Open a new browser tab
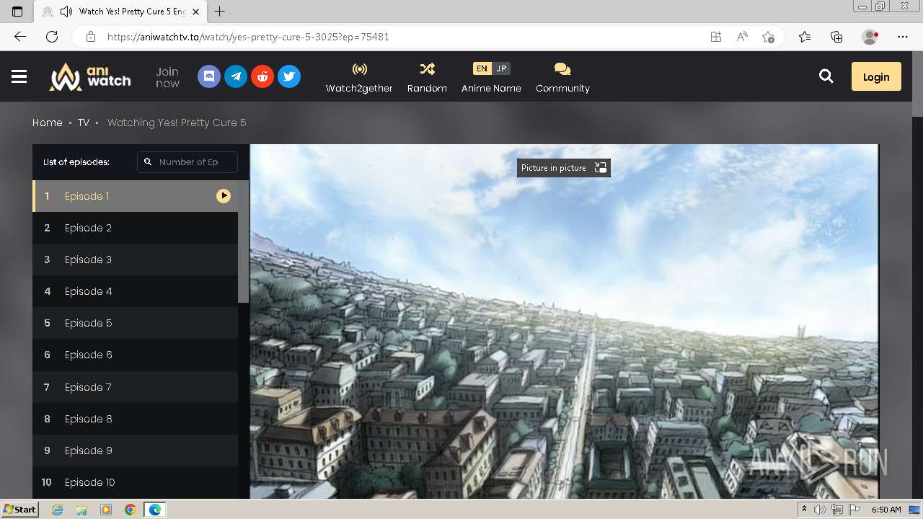 tap(220, 12)
